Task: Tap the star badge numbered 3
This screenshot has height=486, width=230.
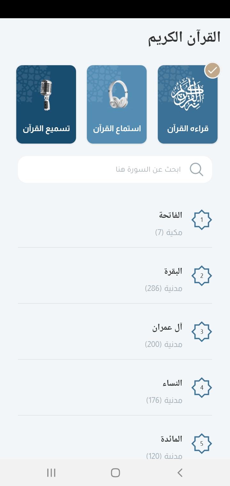Action: (202, 332)
